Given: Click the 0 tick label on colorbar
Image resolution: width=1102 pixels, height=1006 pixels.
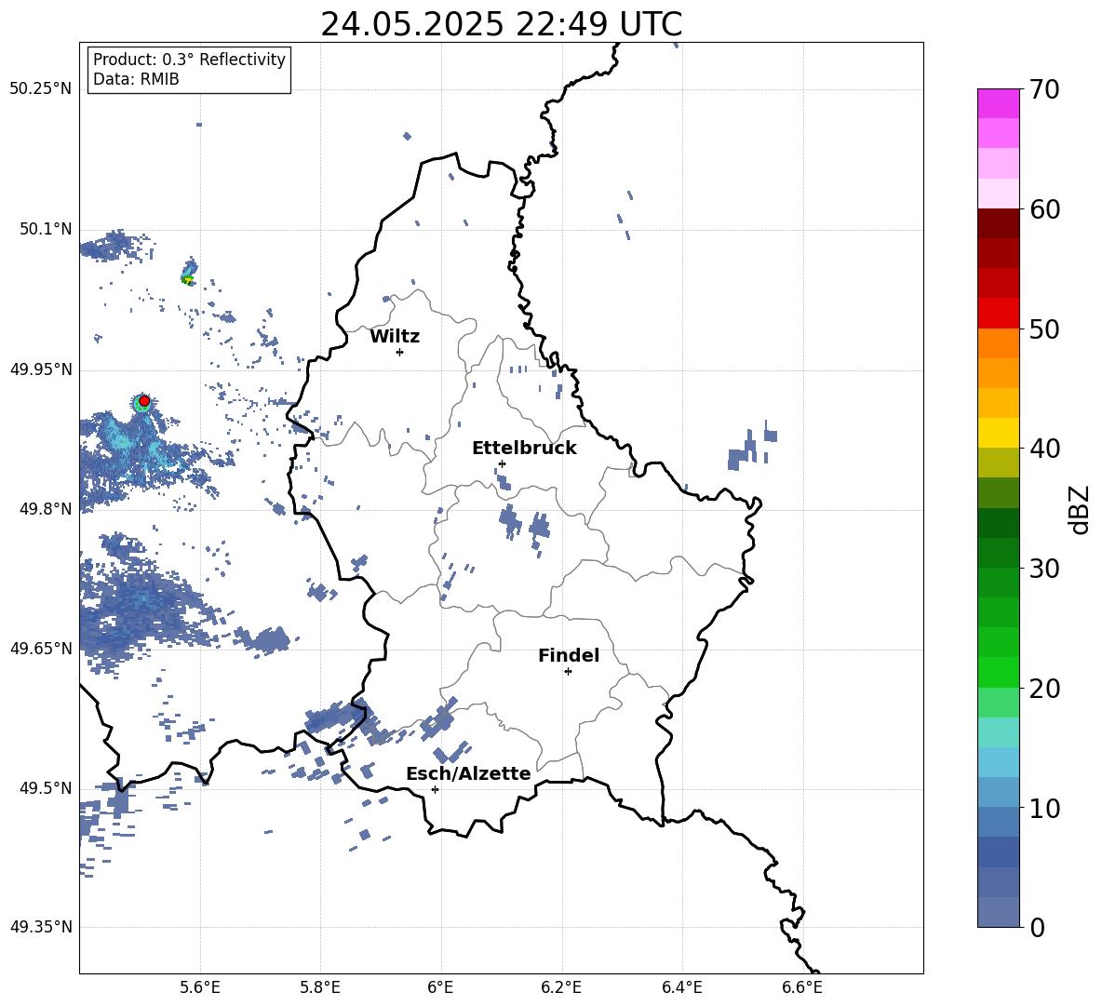Looking at the screenshot, I should pos(1037,928).
